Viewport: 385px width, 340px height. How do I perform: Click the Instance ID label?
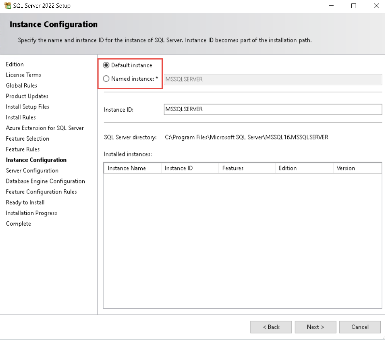tap(119, 110)
